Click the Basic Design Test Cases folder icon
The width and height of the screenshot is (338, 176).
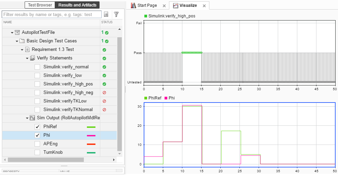[22, 41]
